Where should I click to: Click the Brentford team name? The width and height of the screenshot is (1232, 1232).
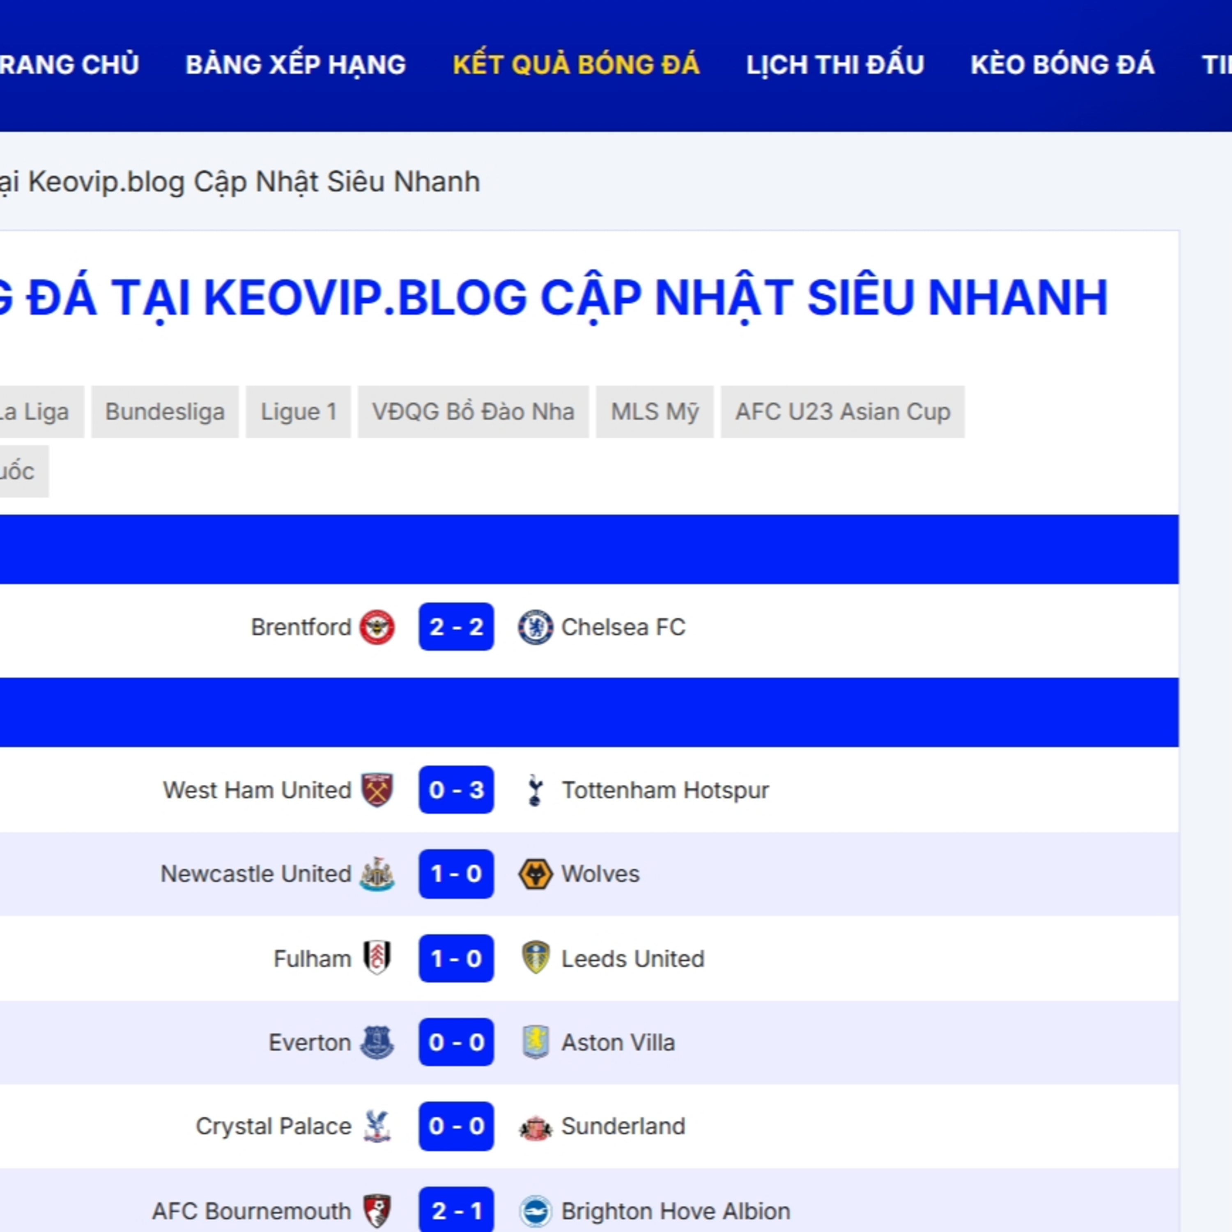pyautogui.click(x=301, y=627)
